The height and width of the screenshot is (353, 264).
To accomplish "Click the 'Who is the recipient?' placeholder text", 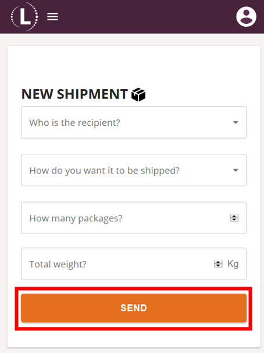I will click(74, 123).
